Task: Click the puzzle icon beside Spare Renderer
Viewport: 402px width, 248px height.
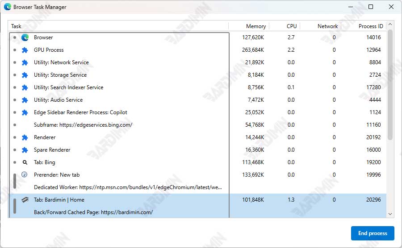Action: point(25,150)
